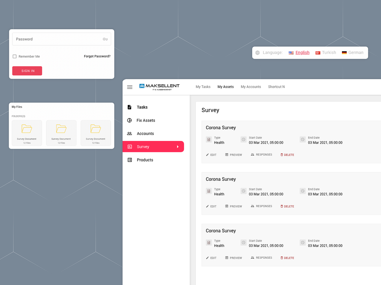Check the Remember Me checkbox

[14, 56]
